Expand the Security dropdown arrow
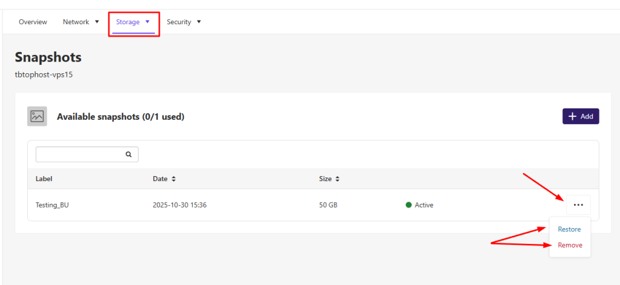This screenshot has height=285, width=620. pyautogui.click(x=199, y=22)
